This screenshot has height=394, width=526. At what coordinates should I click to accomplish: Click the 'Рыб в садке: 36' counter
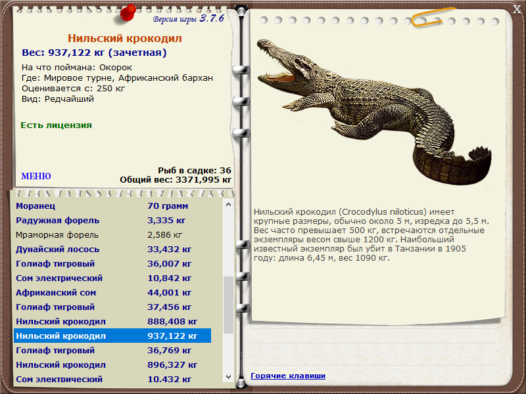point(195,171)
